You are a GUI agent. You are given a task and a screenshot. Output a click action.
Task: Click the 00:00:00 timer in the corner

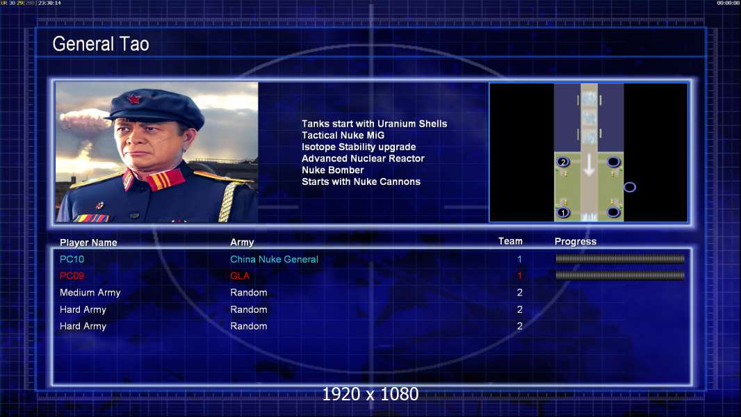coord(728,3)
